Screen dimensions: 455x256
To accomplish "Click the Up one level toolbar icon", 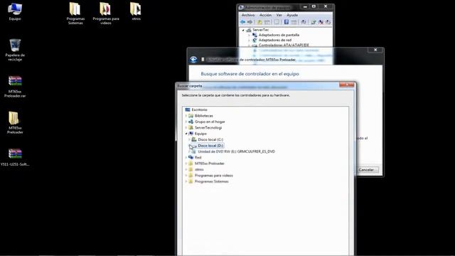I will click(259, 22).
